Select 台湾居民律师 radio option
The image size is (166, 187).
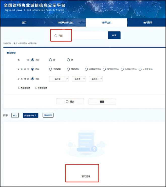pyautogui.click(x=122, y=69)
